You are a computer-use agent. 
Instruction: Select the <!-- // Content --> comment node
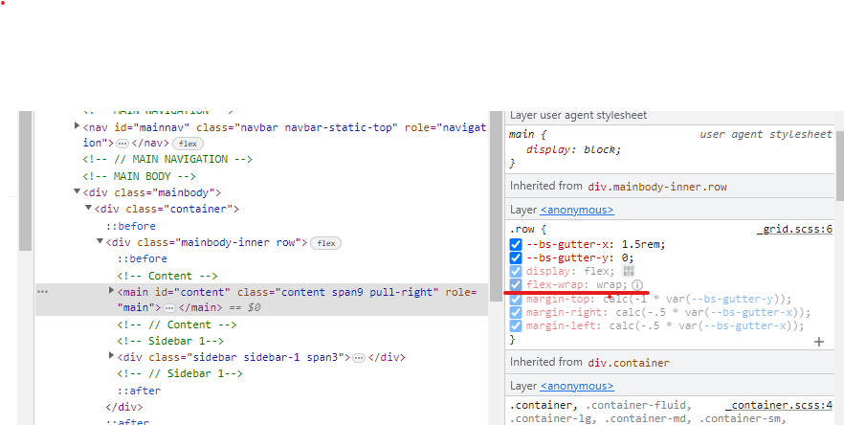pyautogui.click(x=176, y=324)
